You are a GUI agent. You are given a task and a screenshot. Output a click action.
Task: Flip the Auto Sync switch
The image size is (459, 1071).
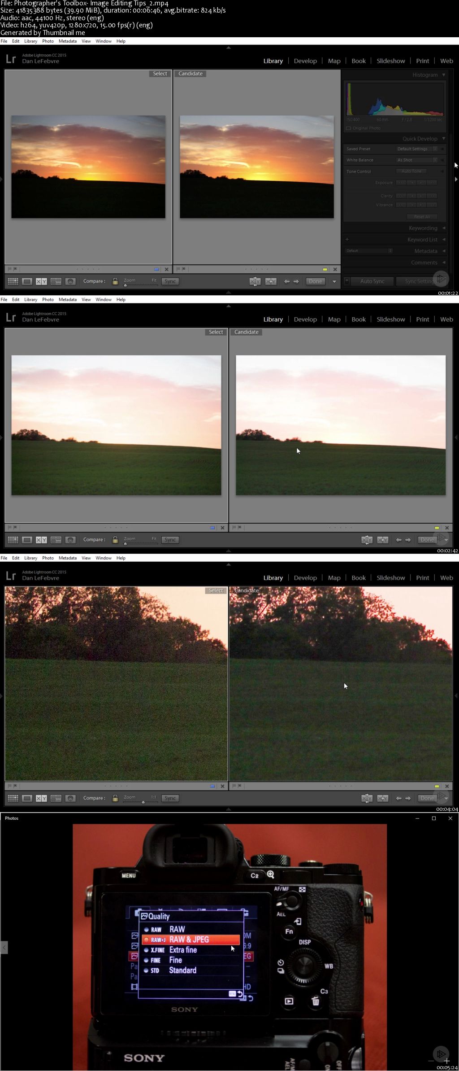[346, 281]
